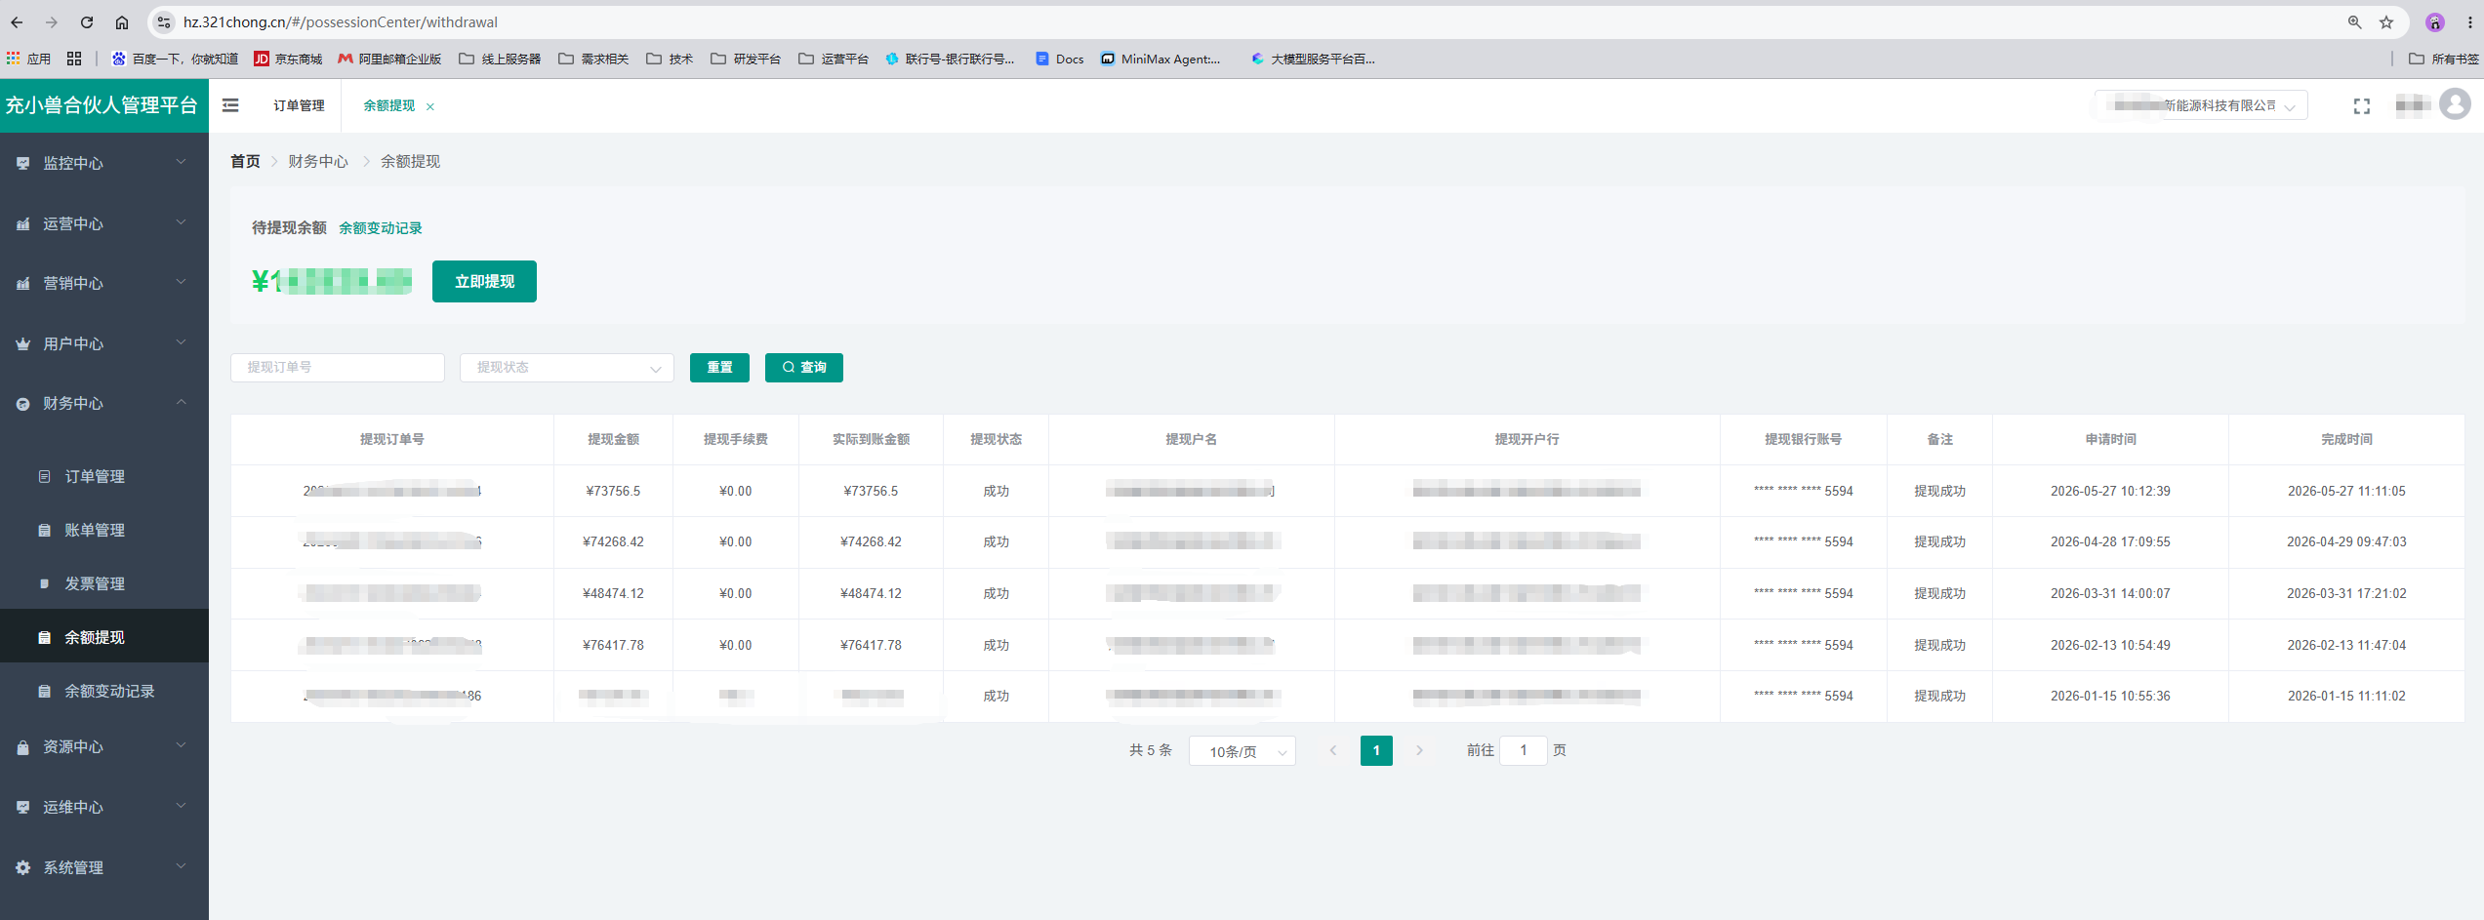Open the site info icon in address bar
Image resolution: width=2484 pixels, height=920 pixels.
(164, 21)
